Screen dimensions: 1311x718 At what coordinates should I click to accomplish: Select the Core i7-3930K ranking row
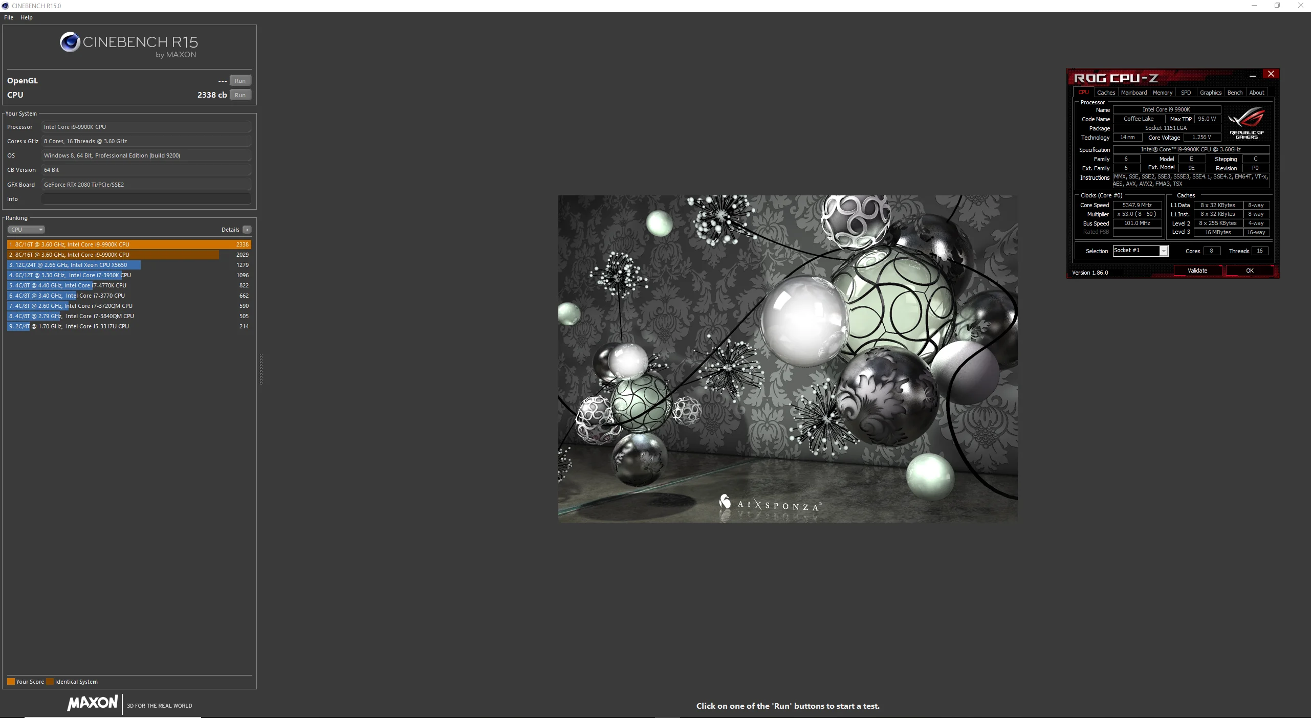129,275
